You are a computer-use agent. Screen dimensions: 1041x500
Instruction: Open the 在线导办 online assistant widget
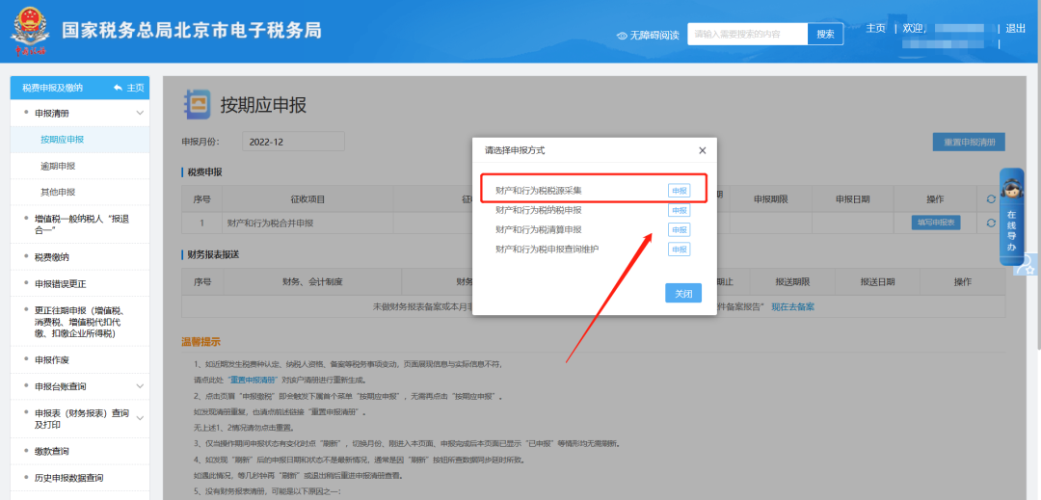[x=1011, y=217]
